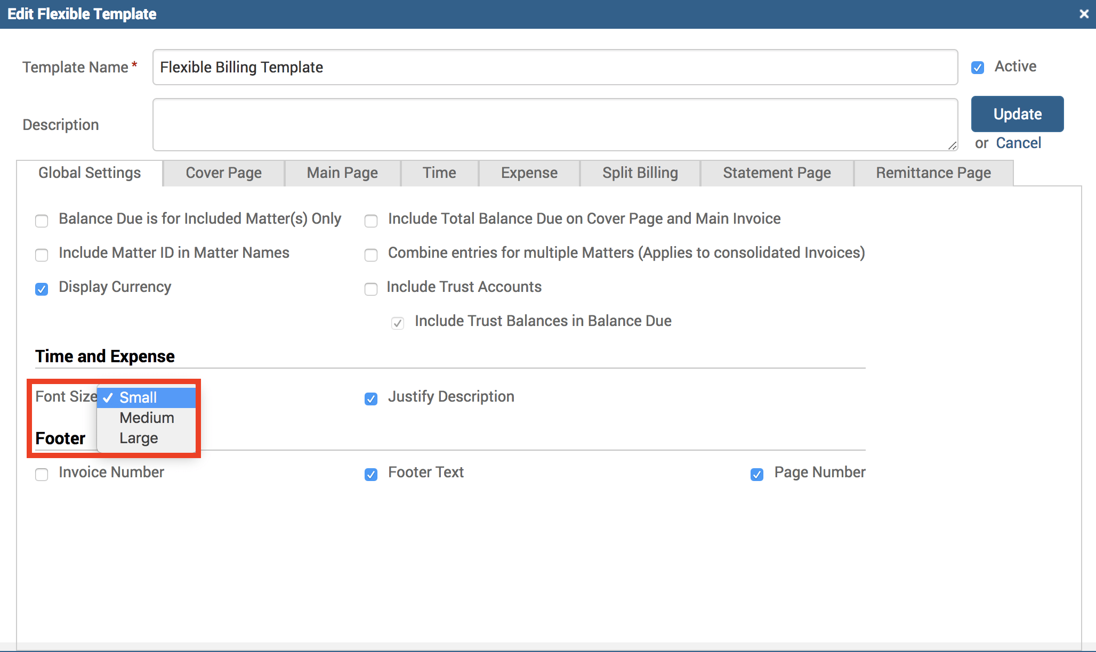Open the Statement Page tab
This screenshot has height=652, width=1096.
point(777,173)
